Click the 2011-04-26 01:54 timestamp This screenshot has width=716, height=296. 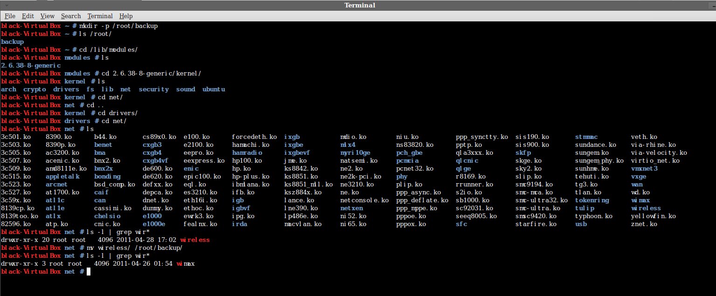click(x=143, y=263)
